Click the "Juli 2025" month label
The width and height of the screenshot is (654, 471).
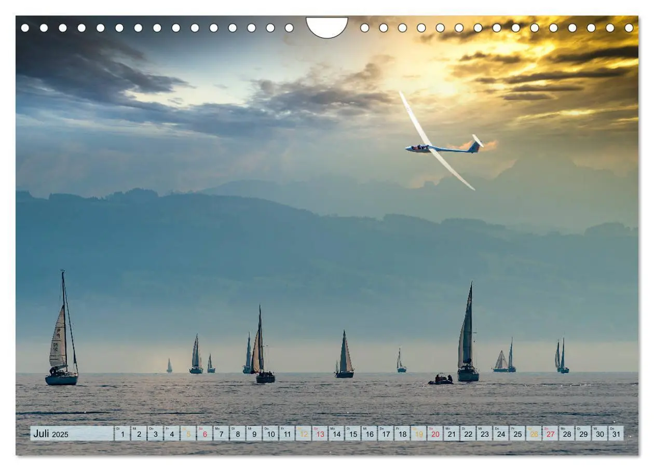click(x=51, y=434)
